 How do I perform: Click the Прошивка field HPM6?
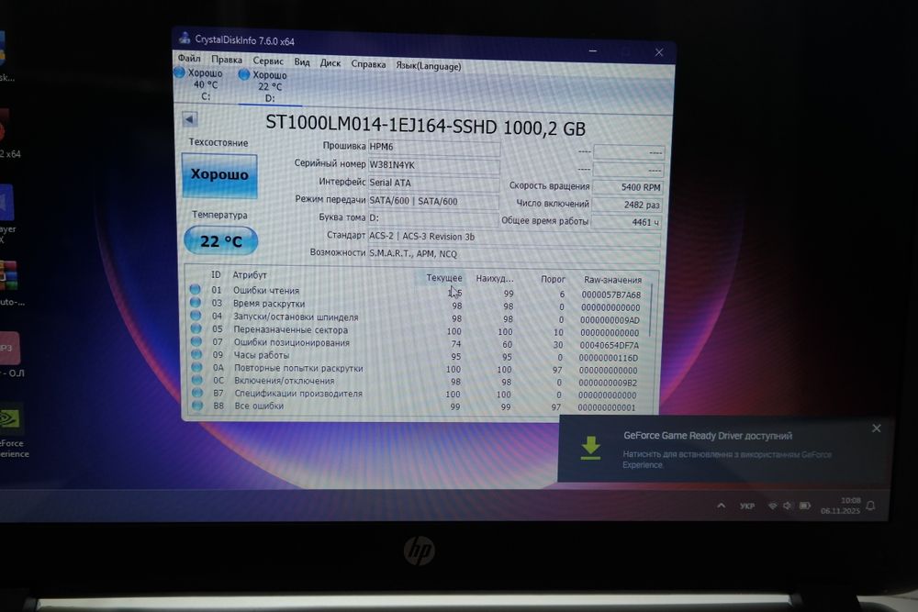434,147
